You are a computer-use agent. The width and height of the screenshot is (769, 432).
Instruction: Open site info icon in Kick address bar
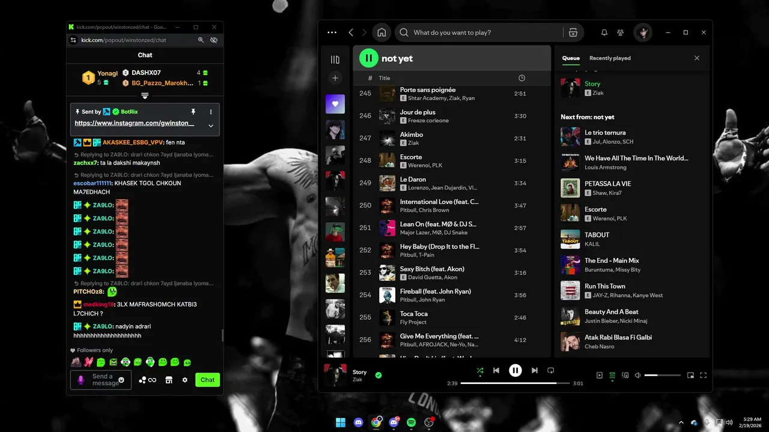tap(73, 40)
